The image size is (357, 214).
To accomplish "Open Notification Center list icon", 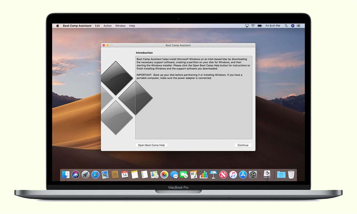I will (298, 26).
